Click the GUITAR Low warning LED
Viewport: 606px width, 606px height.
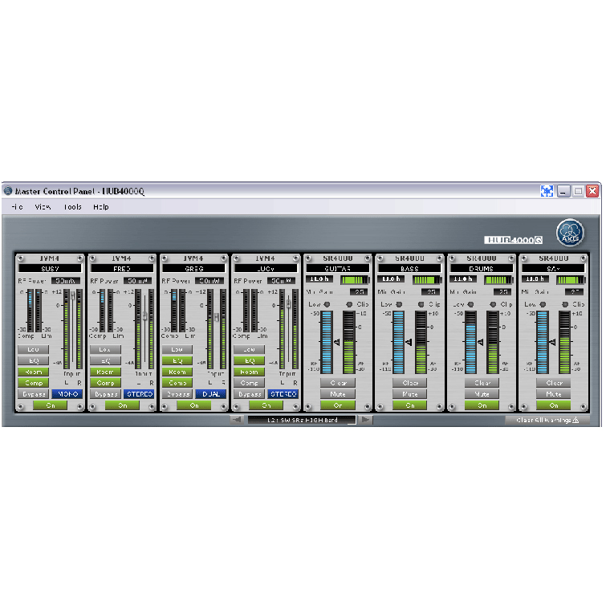tap(327, 304)
